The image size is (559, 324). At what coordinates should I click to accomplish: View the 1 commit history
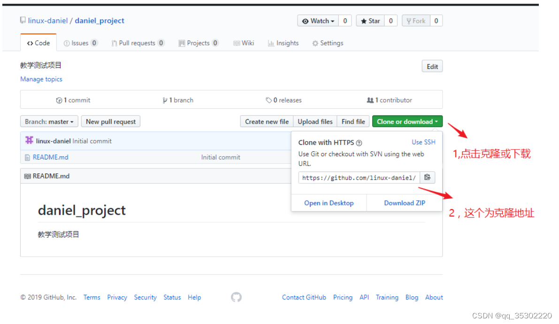pyautogui.click(x=73, y=100)
